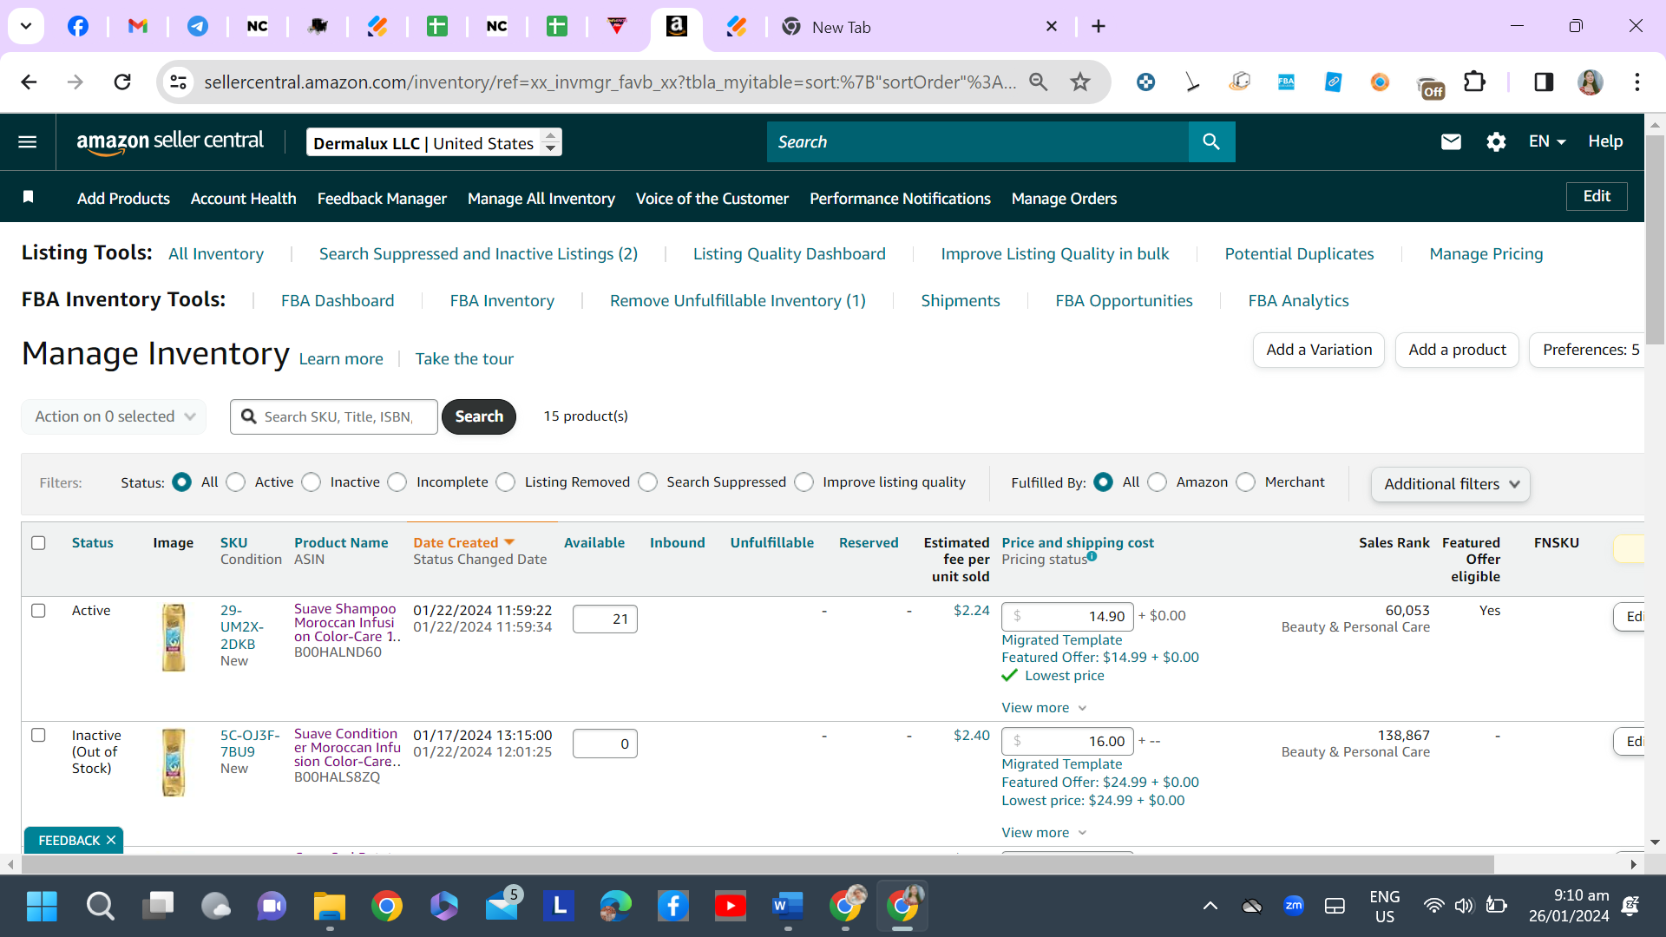Open Account Health from the favorites bar

tap(243, 198)
